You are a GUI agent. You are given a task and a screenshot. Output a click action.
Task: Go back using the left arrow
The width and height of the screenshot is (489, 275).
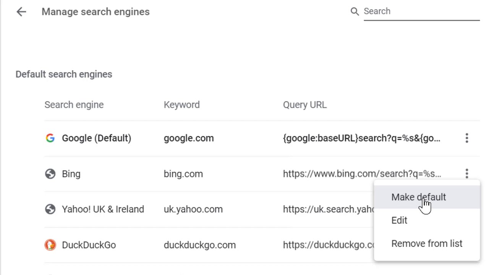point(21,12)
